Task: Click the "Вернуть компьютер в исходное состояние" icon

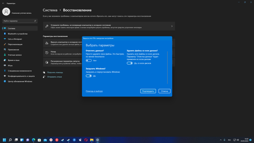Action: tap(47, 43)
